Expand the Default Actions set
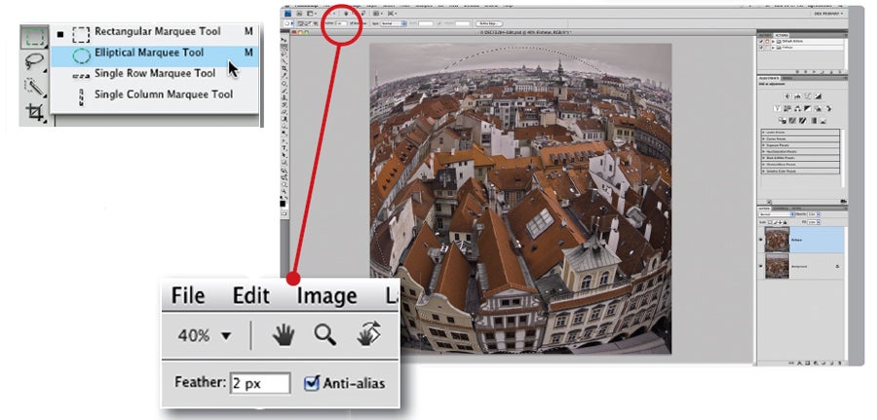This screenshot has width=877, height=420. [x=773, y=41]
